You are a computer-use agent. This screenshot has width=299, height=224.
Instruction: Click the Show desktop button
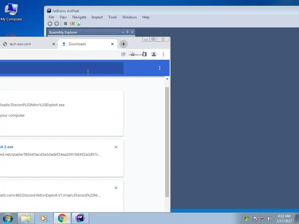pos(297,218)
